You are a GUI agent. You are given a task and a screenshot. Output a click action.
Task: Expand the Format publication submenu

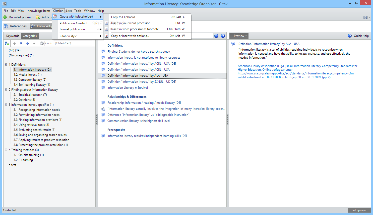point(101,29)
